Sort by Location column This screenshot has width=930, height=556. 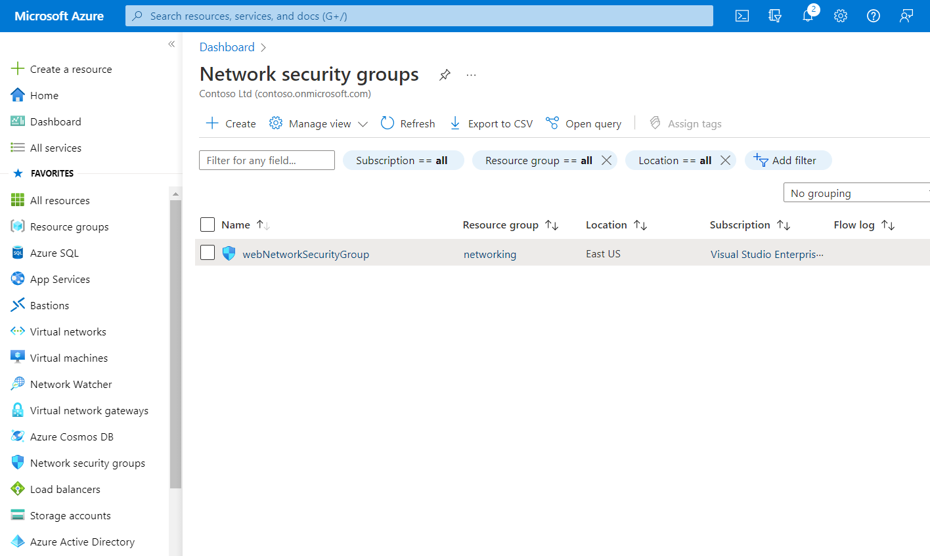click(640, 225)
